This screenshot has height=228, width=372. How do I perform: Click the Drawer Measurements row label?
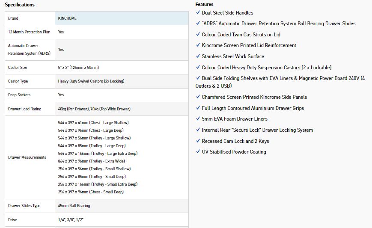point(27,157)
